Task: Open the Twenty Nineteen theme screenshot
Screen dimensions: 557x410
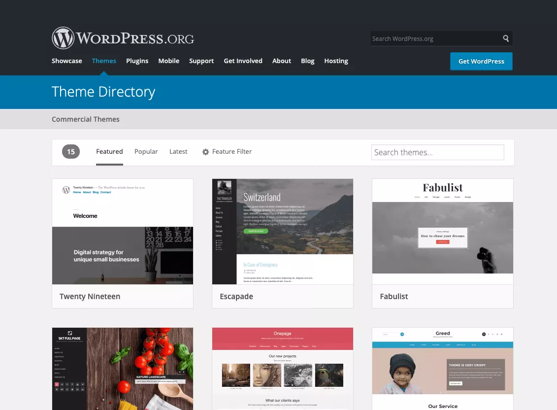Action: pyautogui.click(x=123, y=232)
